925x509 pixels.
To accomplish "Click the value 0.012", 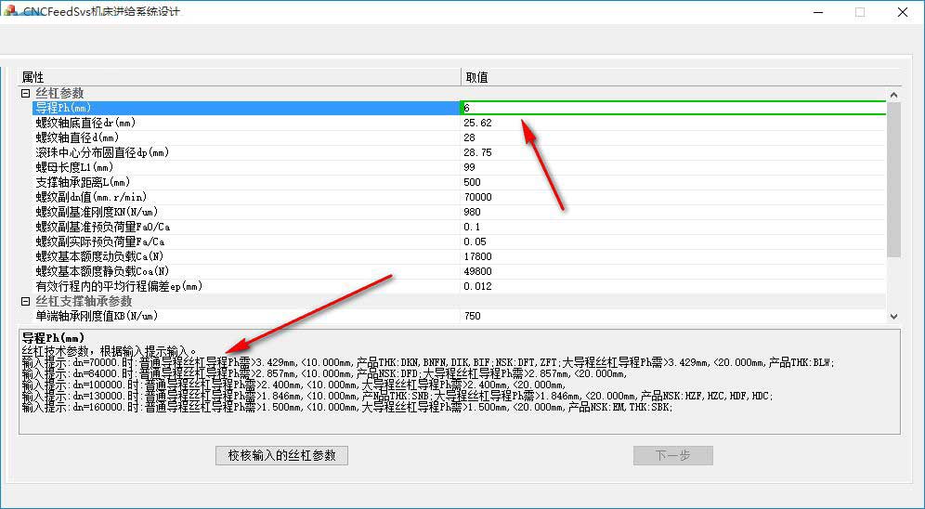I will 477,286.
